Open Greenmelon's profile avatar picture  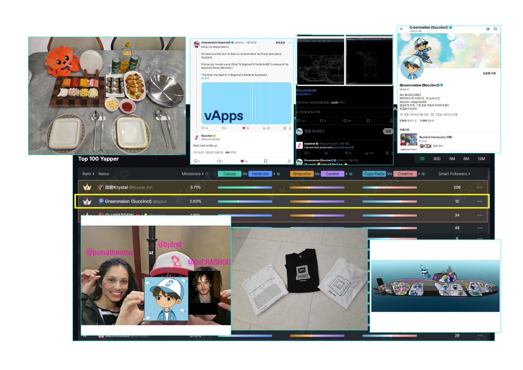point(413,68)
